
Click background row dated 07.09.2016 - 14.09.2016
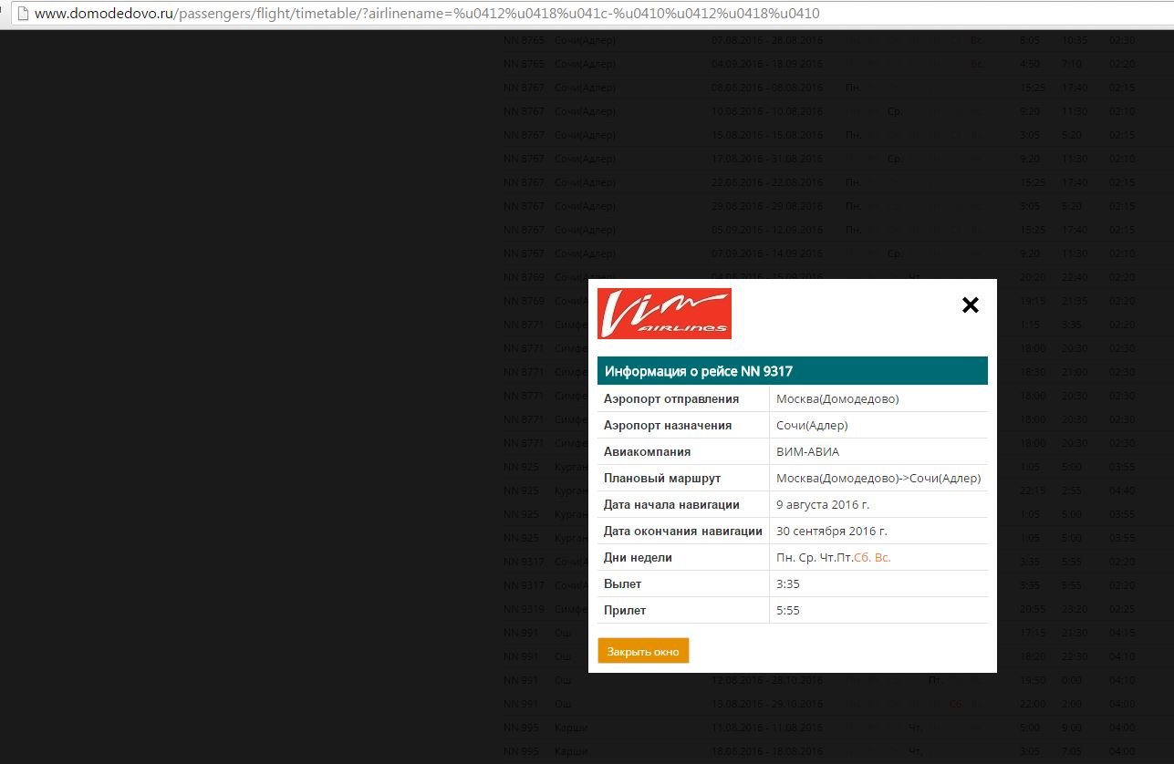tap(819, 253)
